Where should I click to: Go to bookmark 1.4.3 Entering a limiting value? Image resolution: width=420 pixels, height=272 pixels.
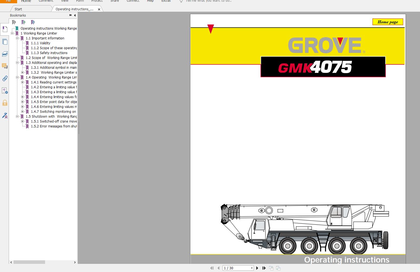[x=54, y=92]
